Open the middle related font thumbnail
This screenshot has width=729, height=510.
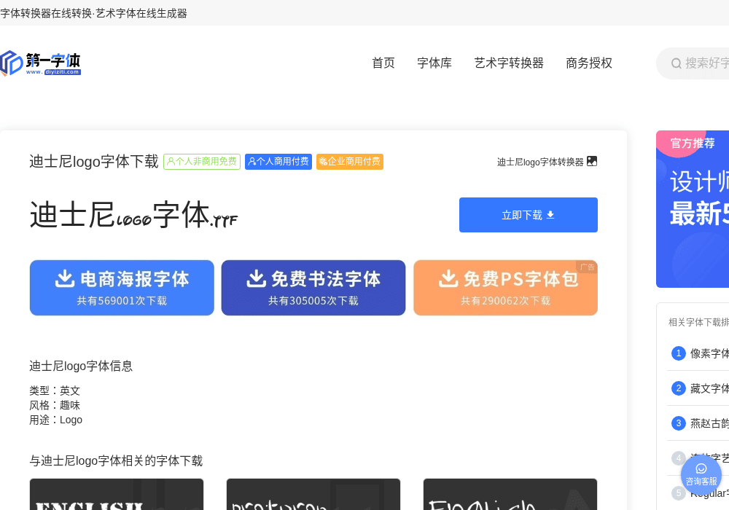pyautogui.click(x=313, y=494)
